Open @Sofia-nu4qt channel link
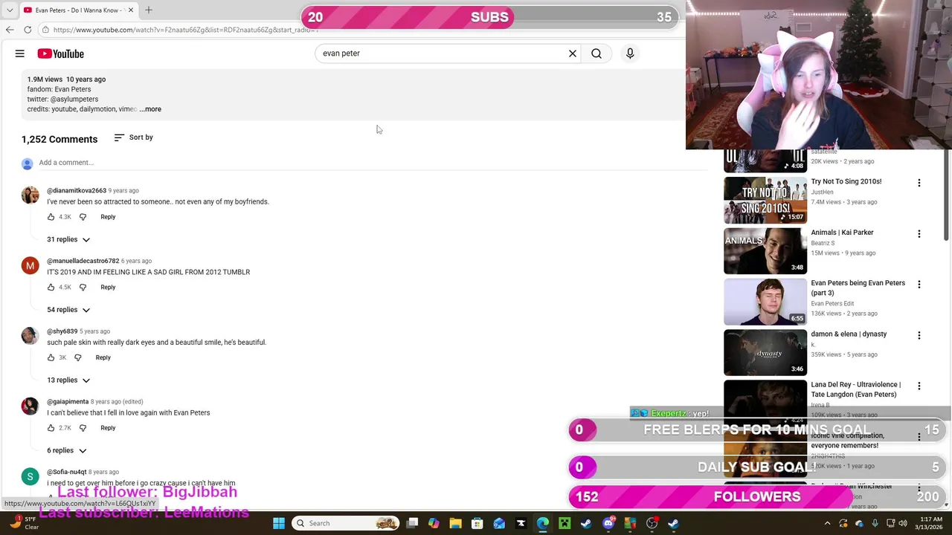 pos(67,472)
